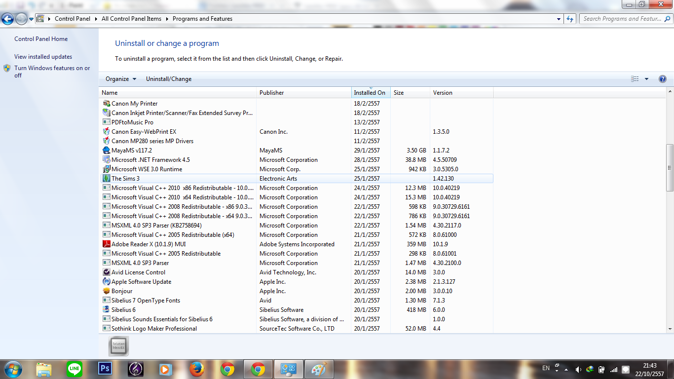Sort by the Size column header
Viewport: 674px width, 379px height.
tap(411, 93)
